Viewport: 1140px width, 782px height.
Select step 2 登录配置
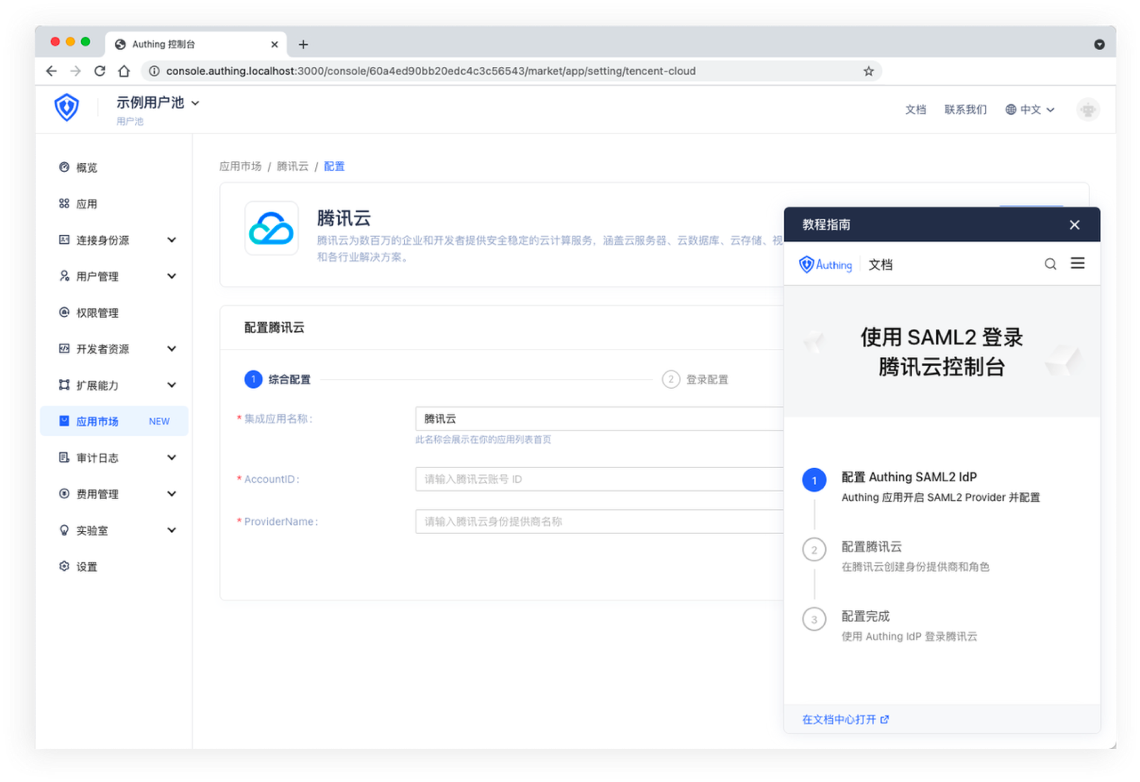point(695,379)
